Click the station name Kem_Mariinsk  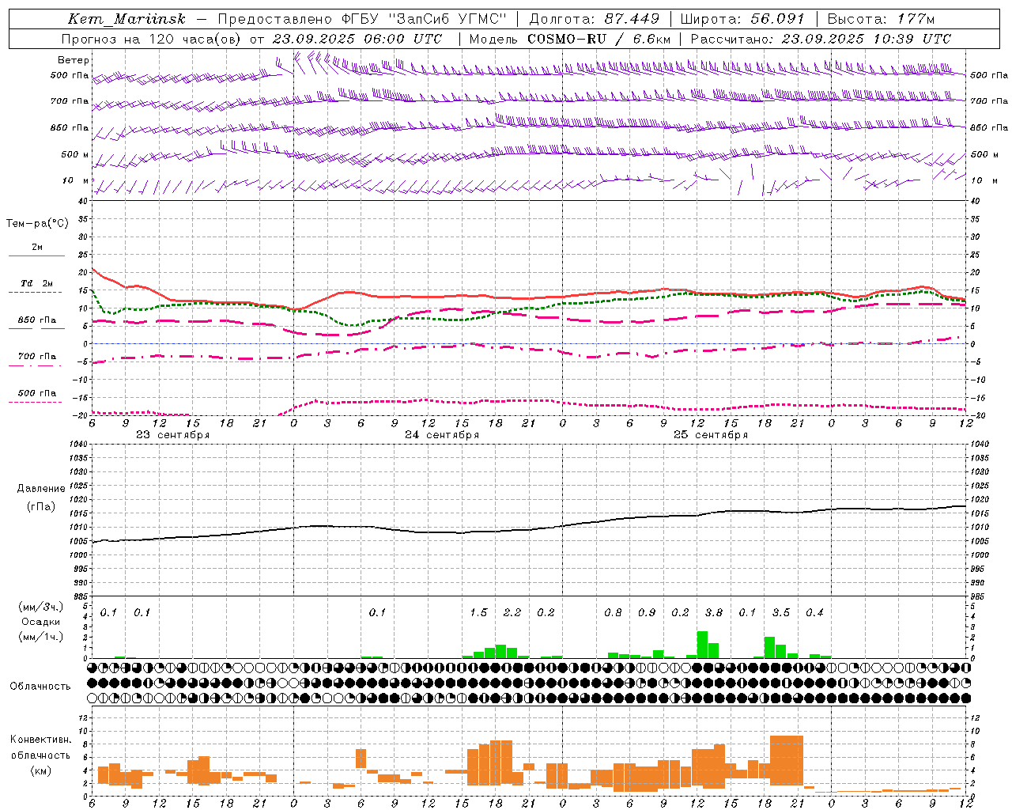coord(126,19)
